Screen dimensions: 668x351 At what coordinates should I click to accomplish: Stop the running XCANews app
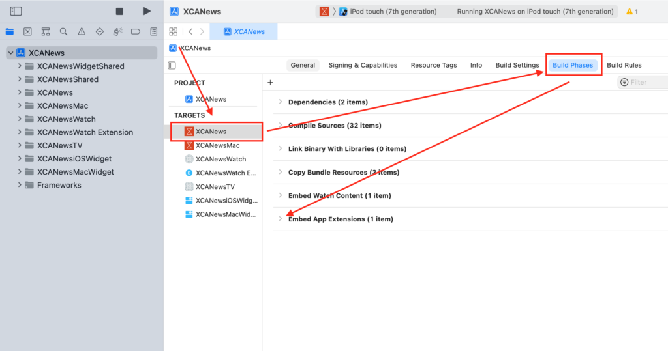tap(120, 11)
